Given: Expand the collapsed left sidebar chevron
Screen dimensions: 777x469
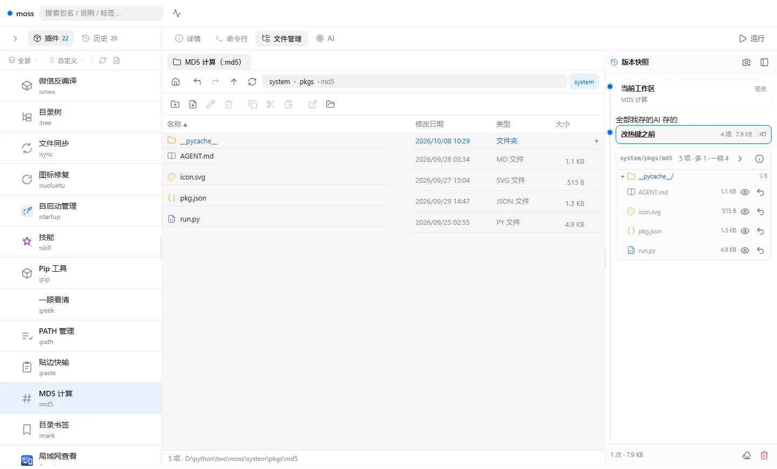Looking at the screenshot, I should [15, 38].
